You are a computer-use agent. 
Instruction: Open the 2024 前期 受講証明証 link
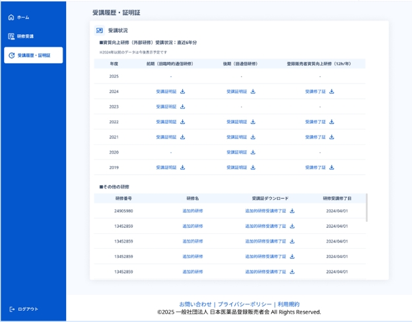click(x=166, y=92)
